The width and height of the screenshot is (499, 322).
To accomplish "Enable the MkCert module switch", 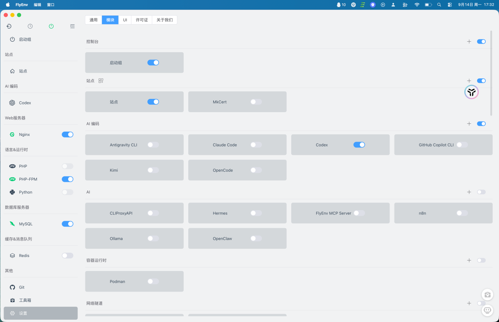I will click(x=256, y=102).
